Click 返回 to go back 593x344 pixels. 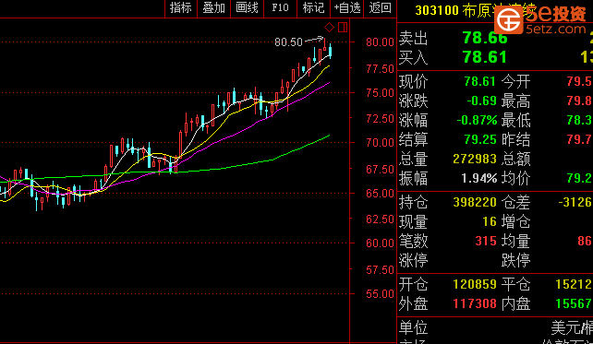[x=380, y=8]
